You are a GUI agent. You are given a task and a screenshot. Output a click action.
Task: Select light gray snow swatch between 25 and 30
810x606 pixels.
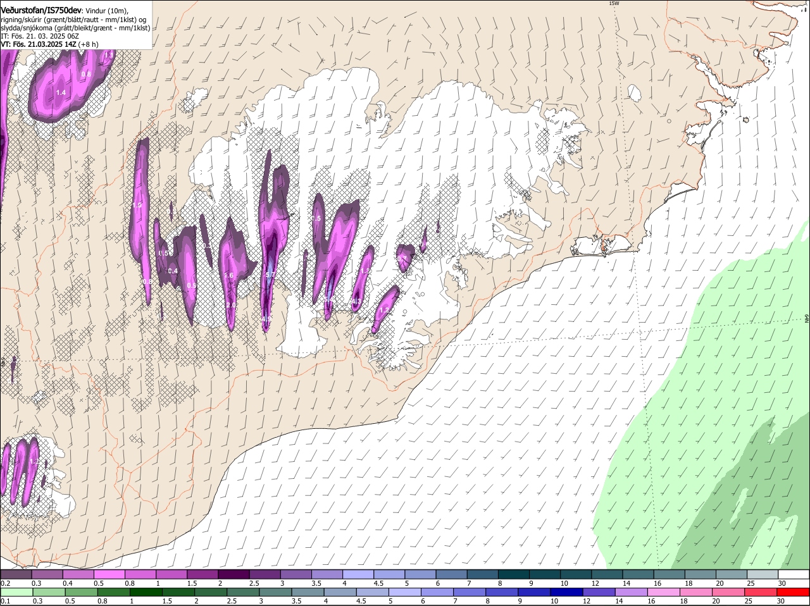tap(763, 574)
